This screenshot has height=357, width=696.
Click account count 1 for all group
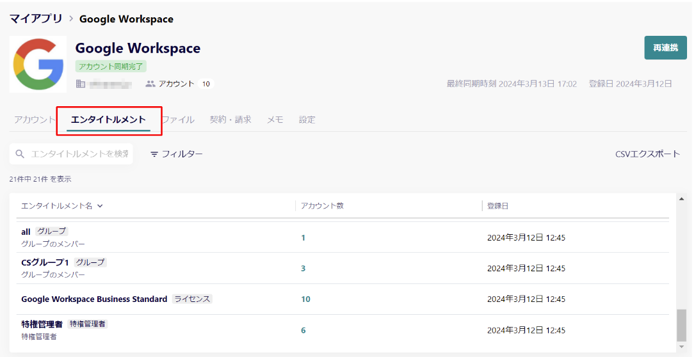click(303, 238)
